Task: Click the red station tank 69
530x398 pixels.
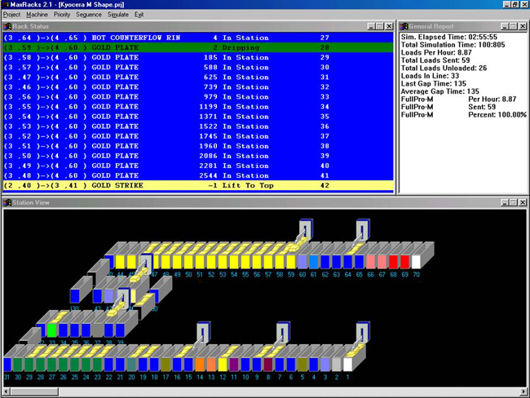Action: tap(404, 262)
